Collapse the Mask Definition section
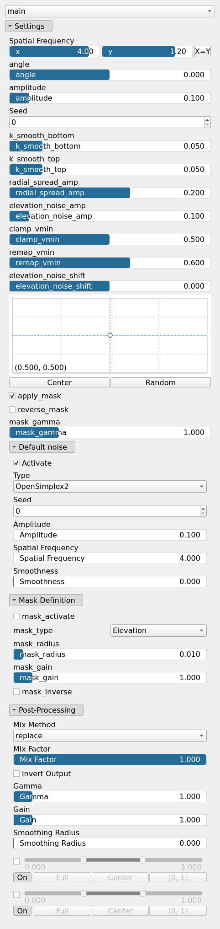 tap(46, 600)
